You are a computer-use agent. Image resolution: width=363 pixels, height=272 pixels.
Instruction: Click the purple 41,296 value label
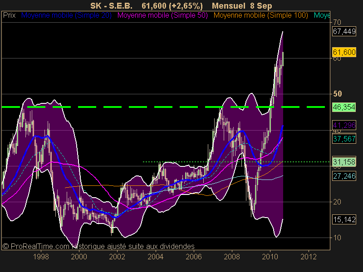point(344,126)
